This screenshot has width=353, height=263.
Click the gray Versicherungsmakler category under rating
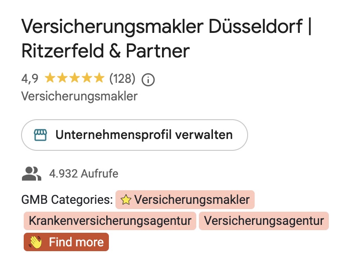[x=79, y=96]
